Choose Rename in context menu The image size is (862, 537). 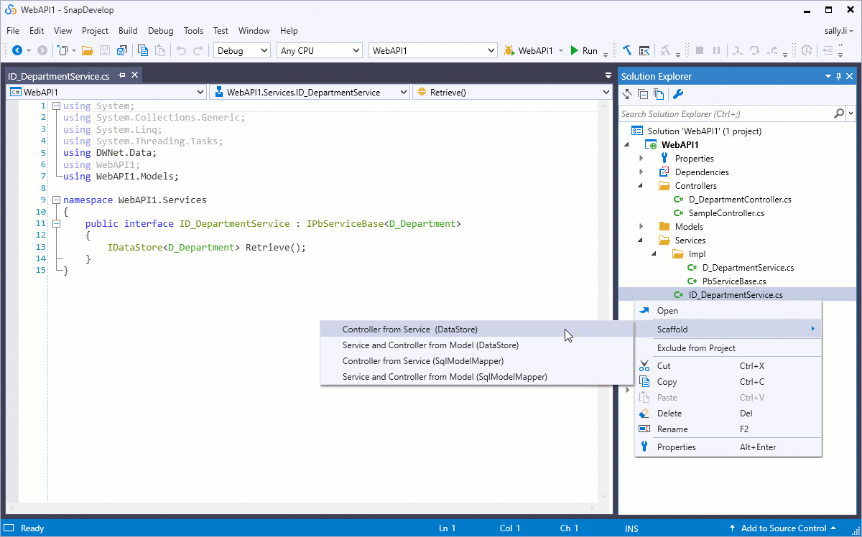pos(728,429)
